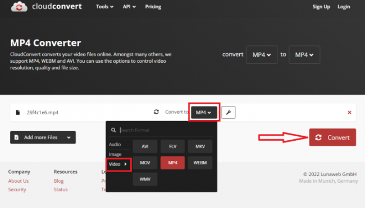Choose WEBM format
The width and height of the screenshot is (365, 208).
[x=200, y=163]
